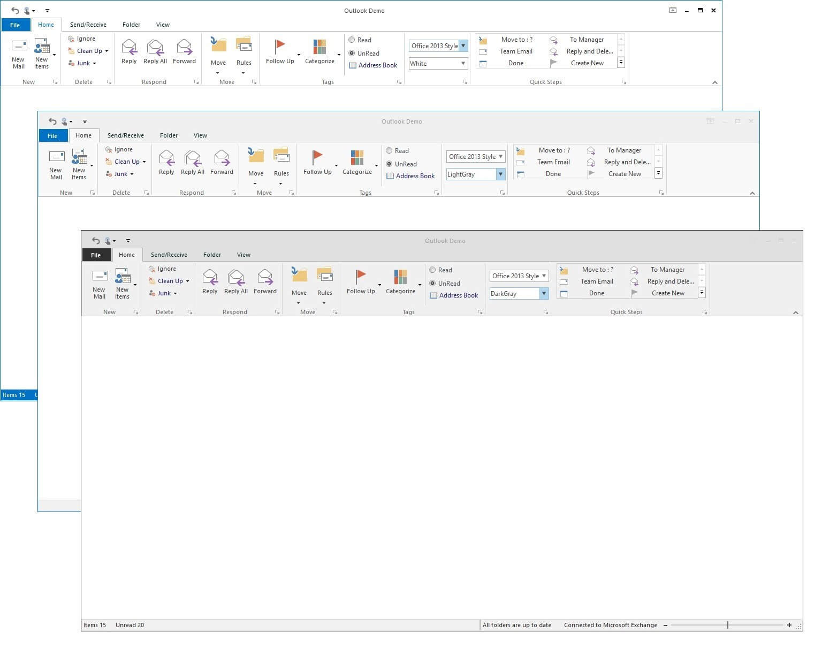Select Read radio in DarkGray window
The image size is (822, 648).
click(x=432, y=270)
